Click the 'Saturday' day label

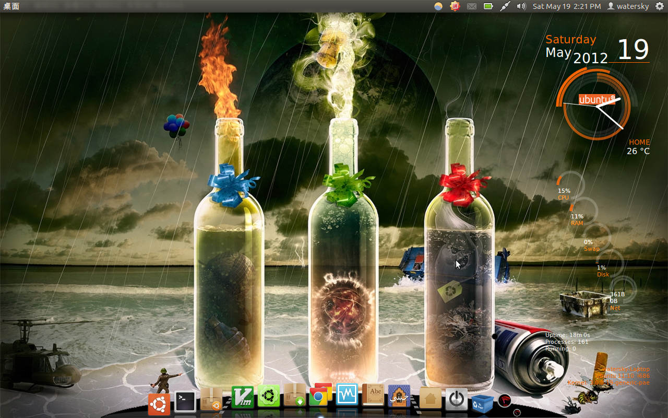[570, 39]
